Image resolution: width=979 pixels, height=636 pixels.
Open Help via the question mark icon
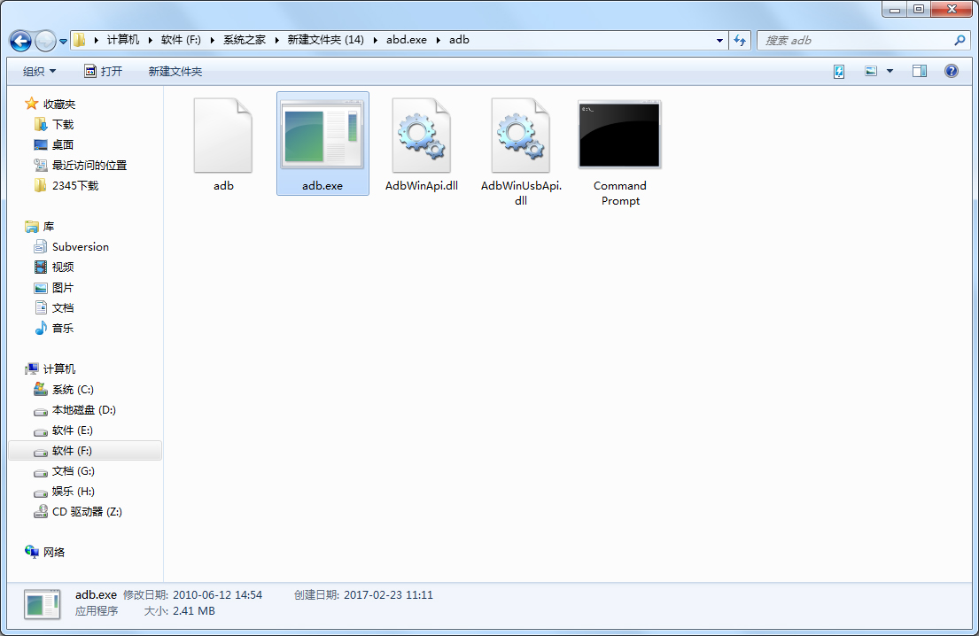(951, 70)
